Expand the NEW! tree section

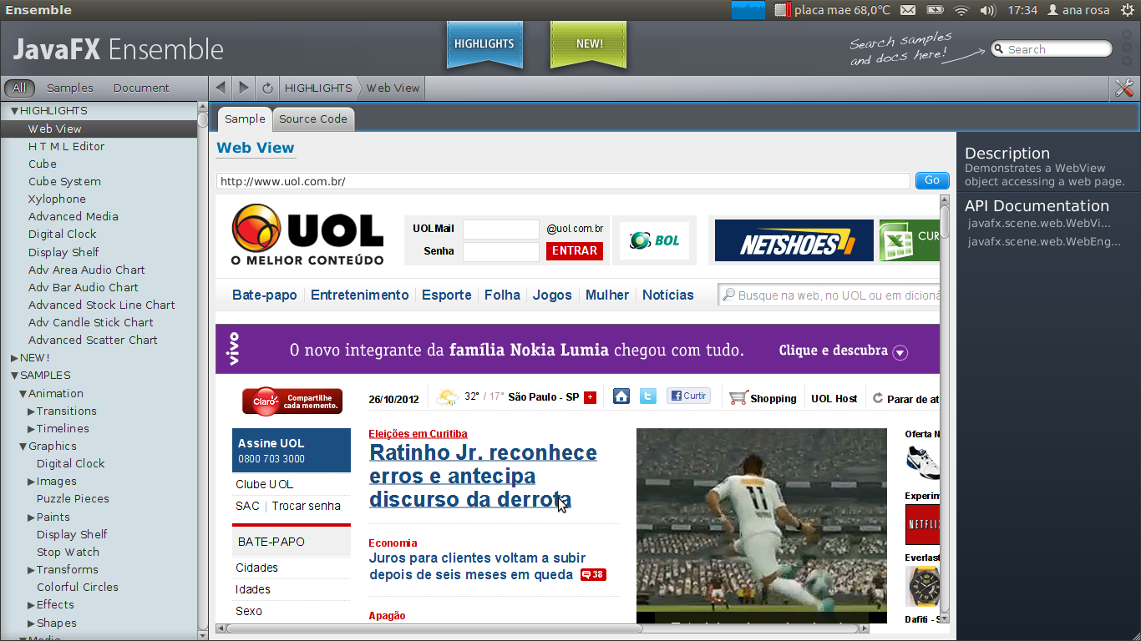(x=14, y=358)
